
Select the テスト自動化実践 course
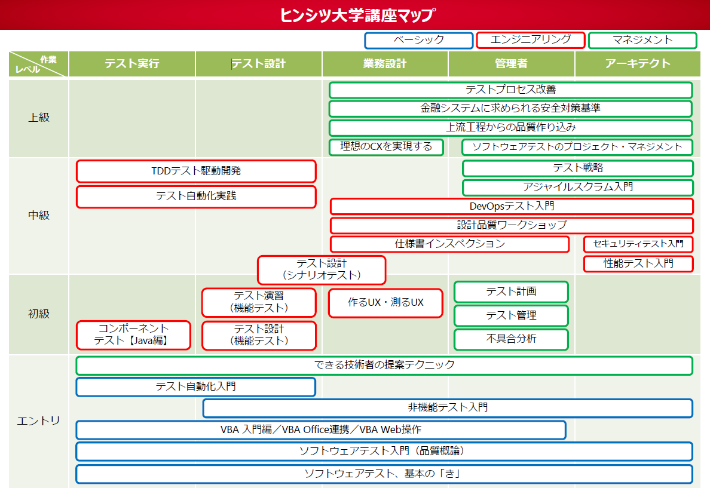click(195, 197)
